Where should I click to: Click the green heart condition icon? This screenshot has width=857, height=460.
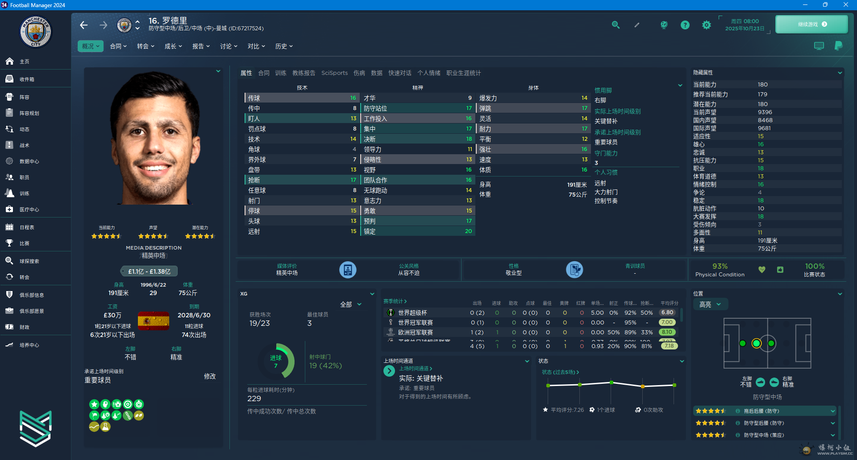[762, 270]
